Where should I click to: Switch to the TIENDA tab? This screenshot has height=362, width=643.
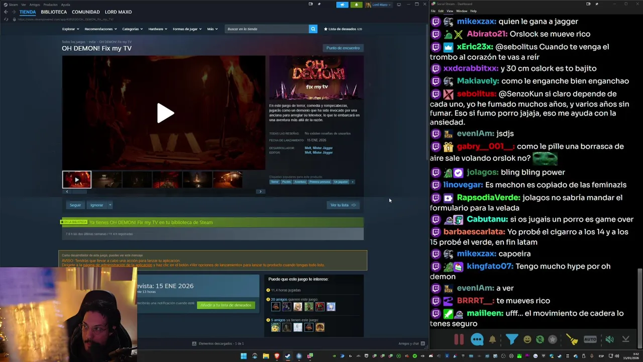(28, 12)
